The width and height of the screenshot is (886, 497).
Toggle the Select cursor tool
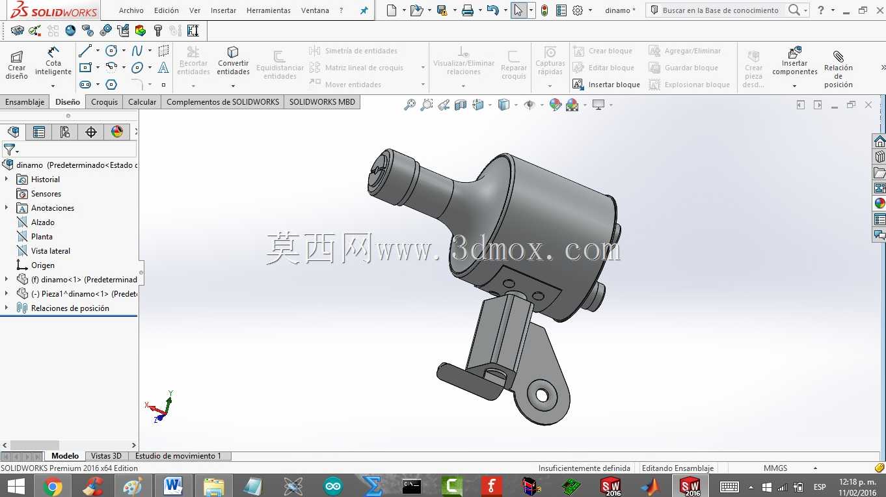(518, 10)
